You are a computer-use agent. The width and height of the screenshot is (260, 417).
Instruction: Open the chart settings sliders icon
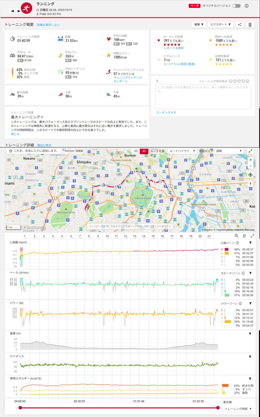pos(244,236)
